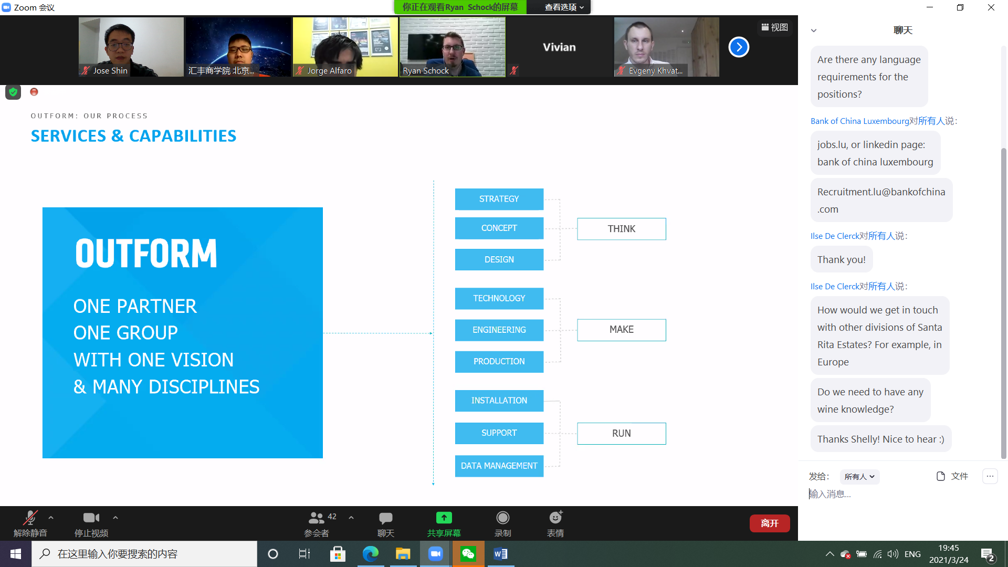Open the View layout menu
This screenshot has height=567, width=1008.
[774, 27]
